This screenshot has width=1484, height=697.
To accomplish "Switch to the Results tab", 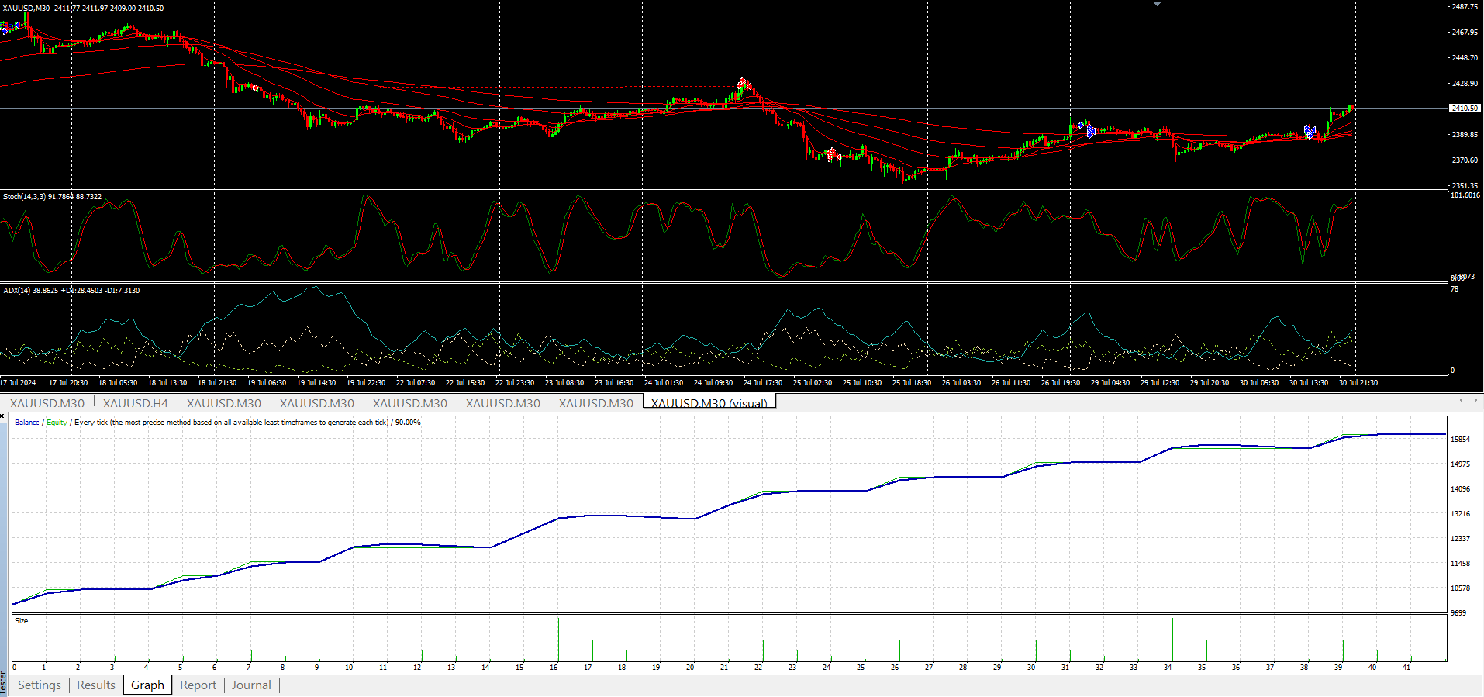I will (96, 685).
